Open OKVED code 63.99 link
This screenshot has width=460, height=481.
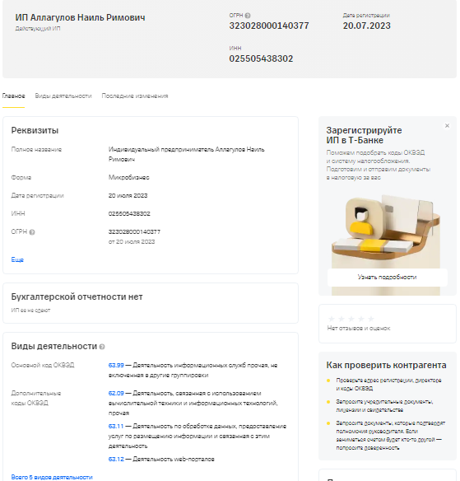[116, 366]
